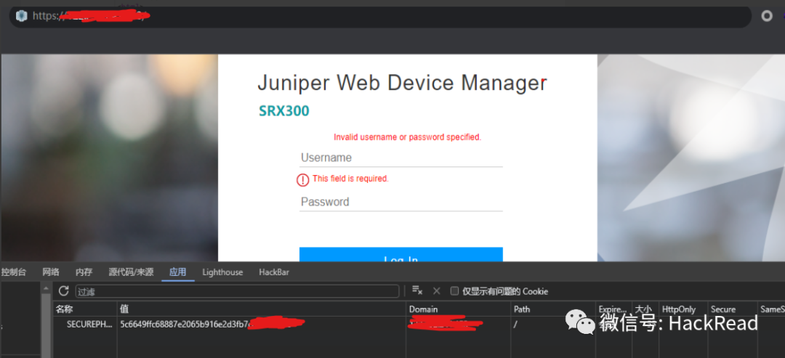Click the 'This field is required.' text
The image size is (785, 358).
tap(350, 179)
